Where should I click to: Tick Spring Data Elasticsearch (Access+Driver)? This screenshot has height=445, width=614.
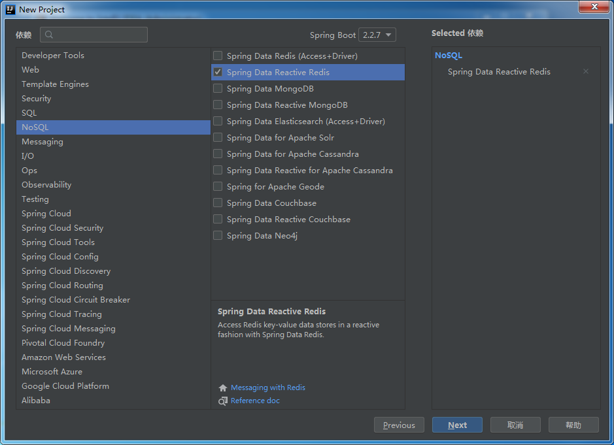tap(218, 121)
